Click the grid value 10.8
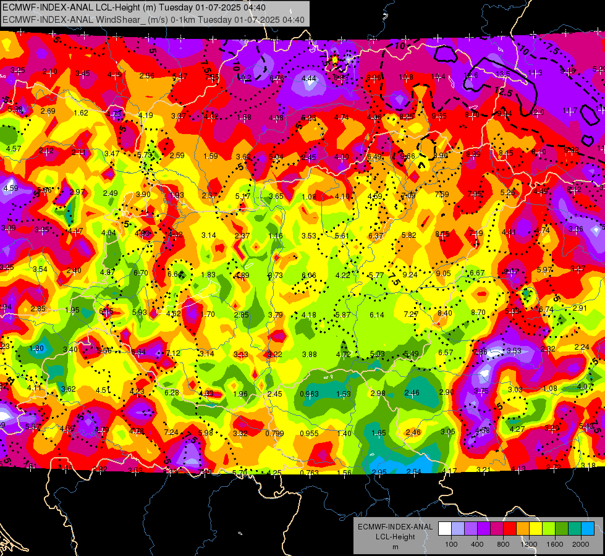Viewport: 605px width, 556px height. pos(406,77)
